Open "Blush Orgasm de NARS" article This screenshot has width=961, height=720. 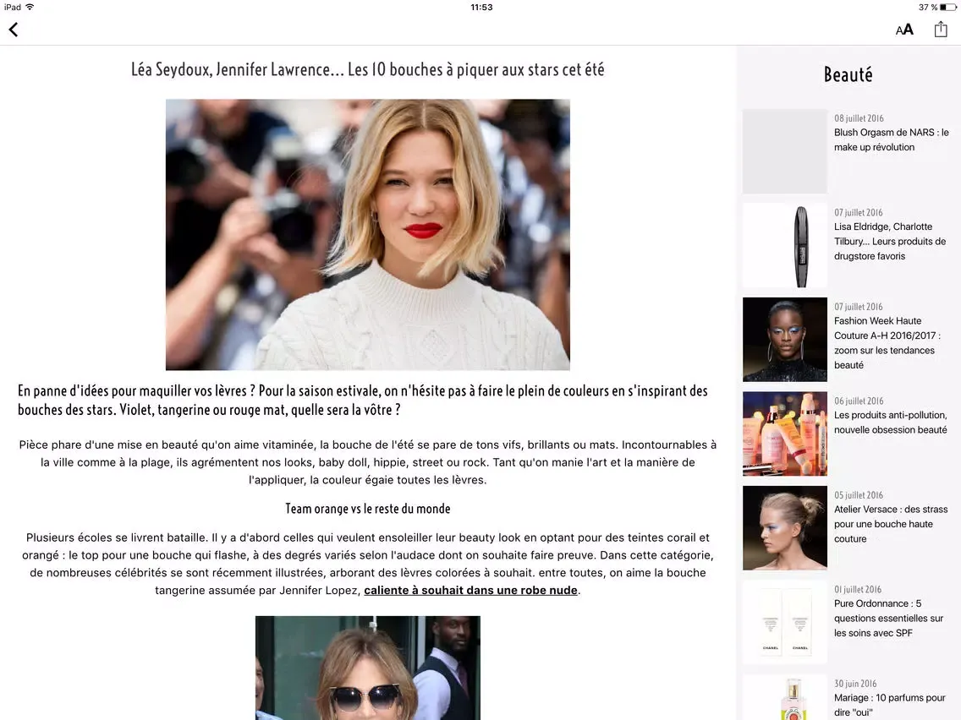891,139
